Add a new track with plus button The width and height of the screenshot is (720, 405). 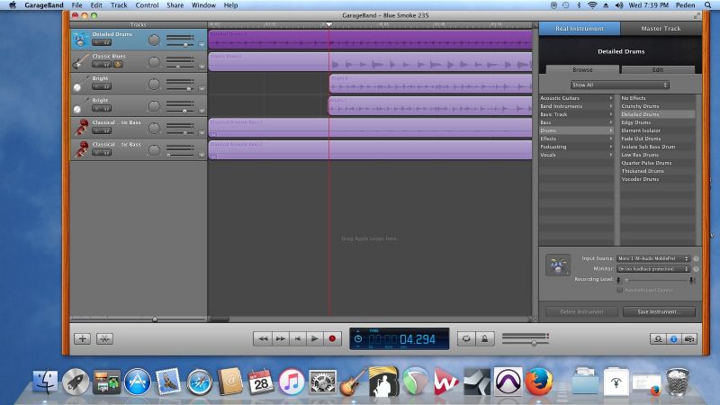tap(83, 338)
